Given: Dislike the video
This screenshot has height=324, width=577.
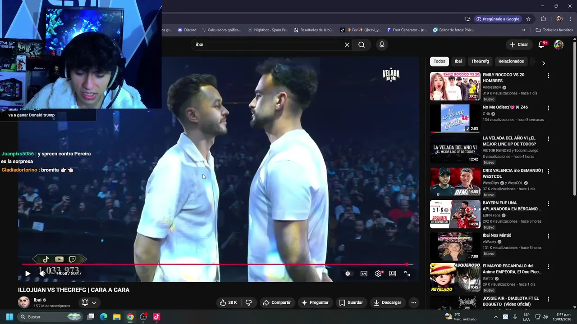Looking at the screenshot, I should coord(248,302).
